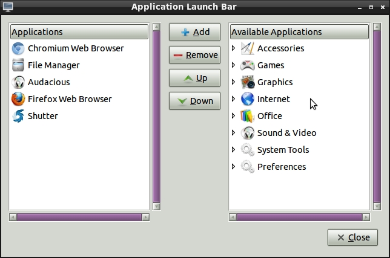Click the Office category icon

pyautogui.click(x=248, y=116)
